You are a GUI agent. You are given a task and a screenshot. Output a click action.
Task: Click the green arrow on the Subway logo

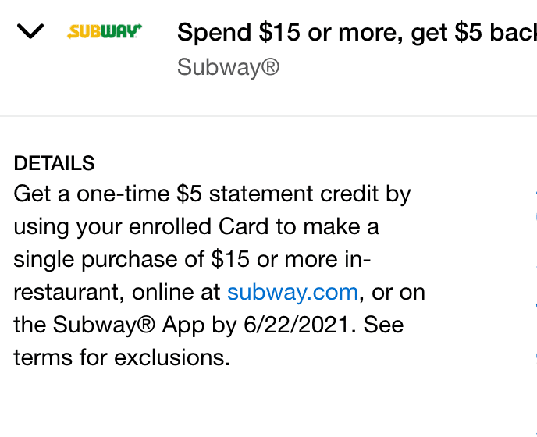click(138, 27)
